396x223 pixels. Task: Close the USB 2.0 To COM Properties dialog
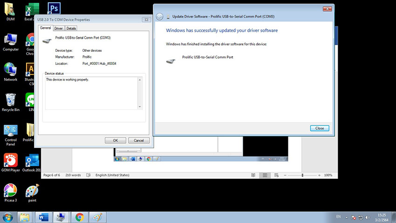pyautogui.click(x=146, y=20)
